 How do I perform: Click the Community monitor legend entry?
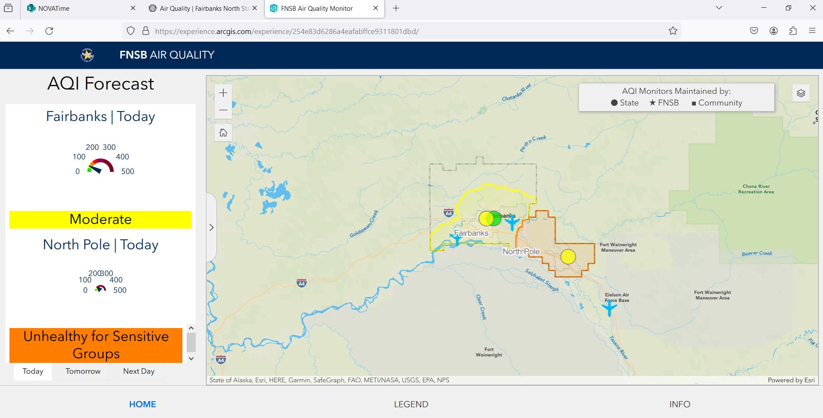point(717,103)
